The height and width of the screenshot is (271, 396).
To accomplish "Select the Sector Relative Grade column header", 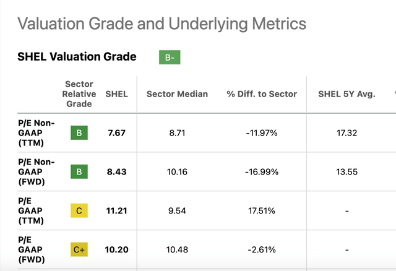I will pos(79,94).
